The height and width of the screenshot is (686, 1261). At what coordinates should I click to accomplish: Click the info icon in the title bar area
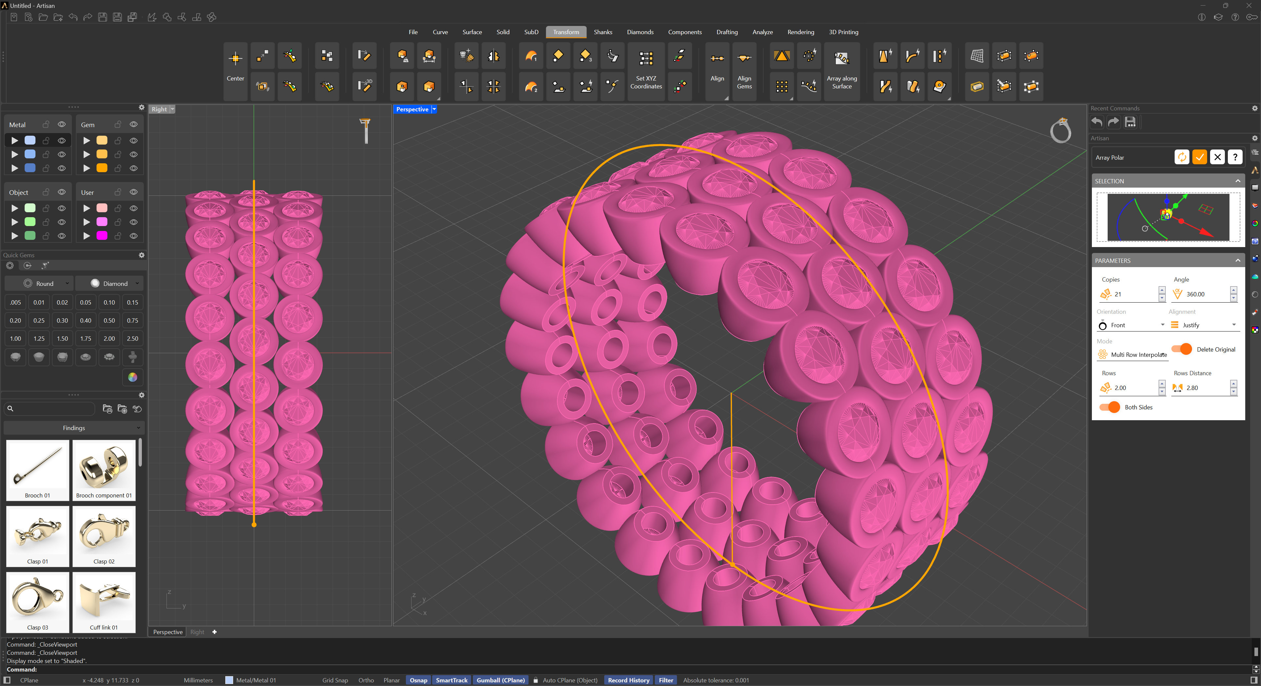(x=1202, y=17)
